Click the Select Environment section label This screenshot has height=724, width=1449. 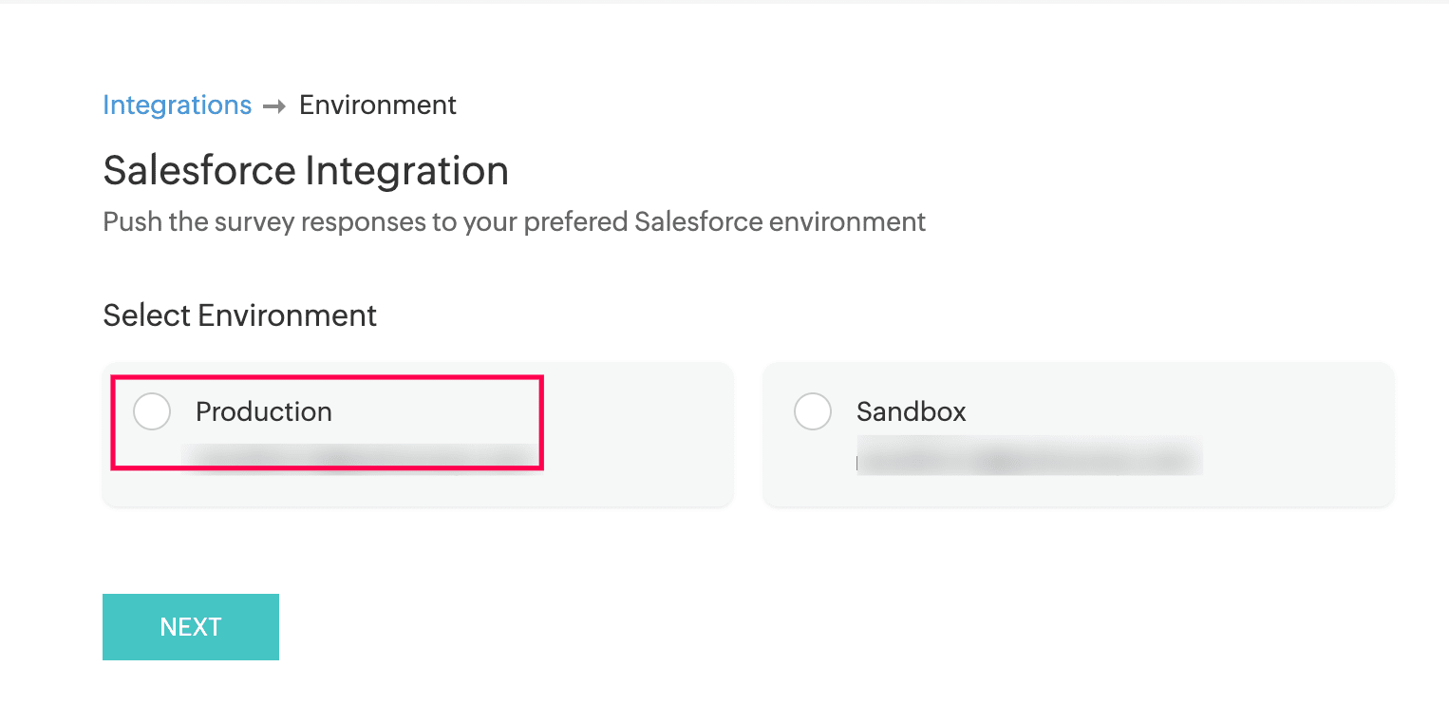click(x=239, y=315)
